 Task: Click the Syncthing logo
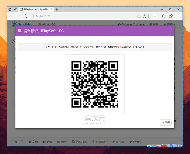[22, 24]
